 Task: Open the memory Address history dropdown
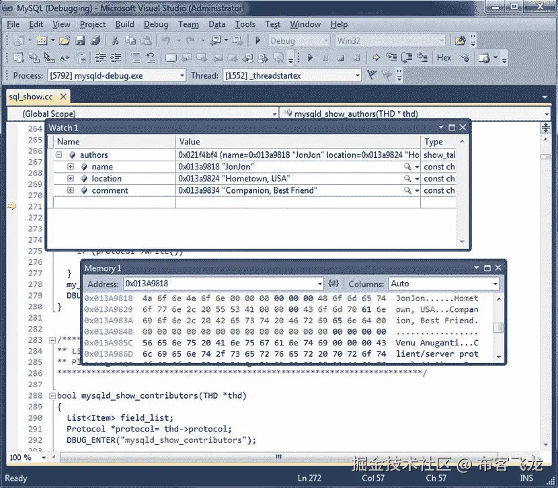click(319, 284)
